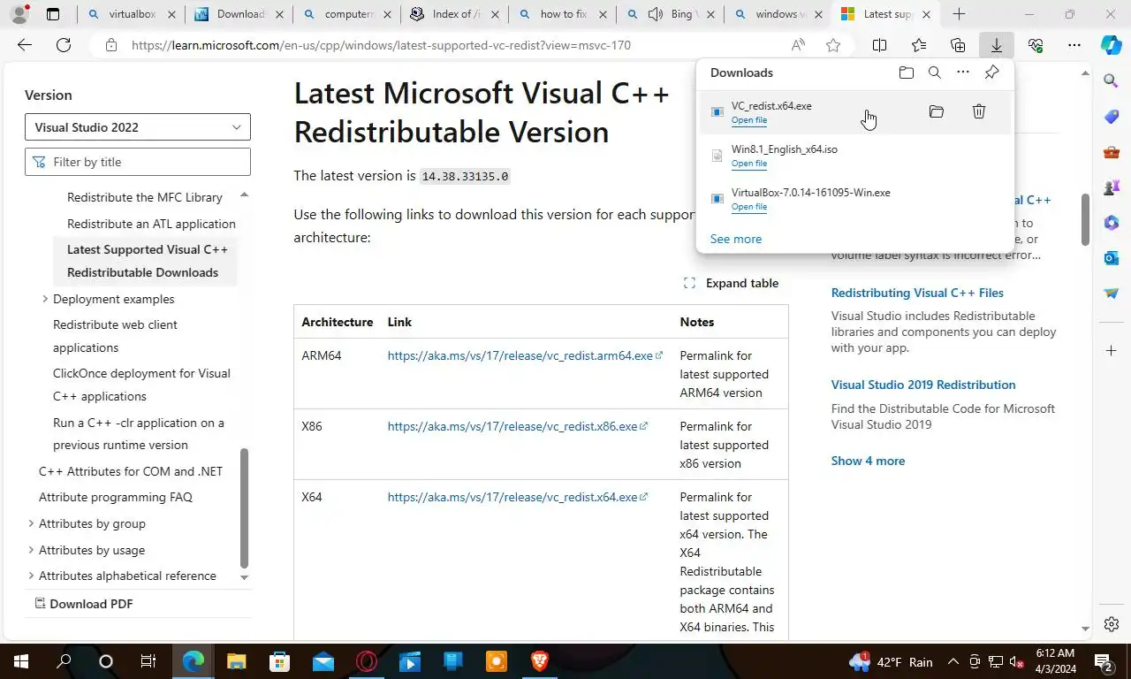Open Brave browser from the taskbar
1131x679 pixels.
(539, 661)
